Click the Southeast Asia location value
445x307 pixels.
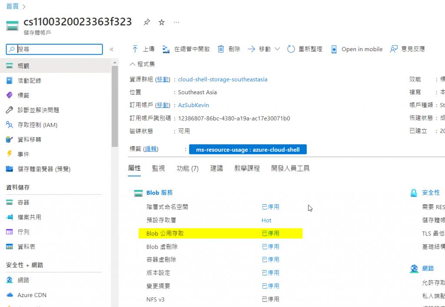pos(197,92)
